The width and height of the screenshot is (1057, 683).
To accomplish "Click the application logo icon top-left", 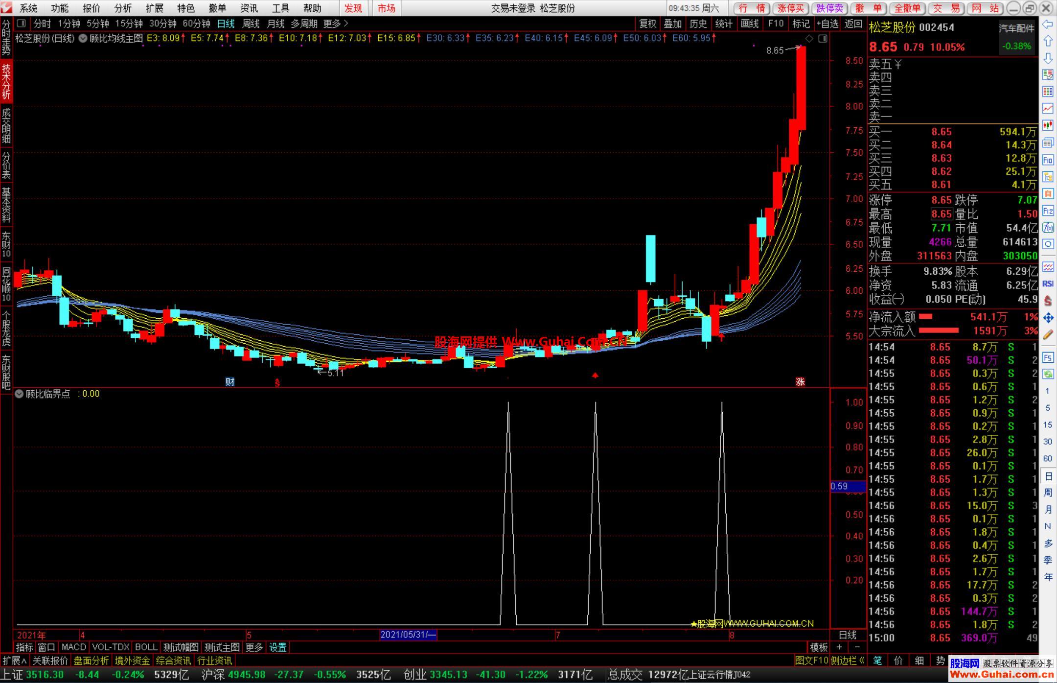I will pyautogui.click(x=6, y=8).
